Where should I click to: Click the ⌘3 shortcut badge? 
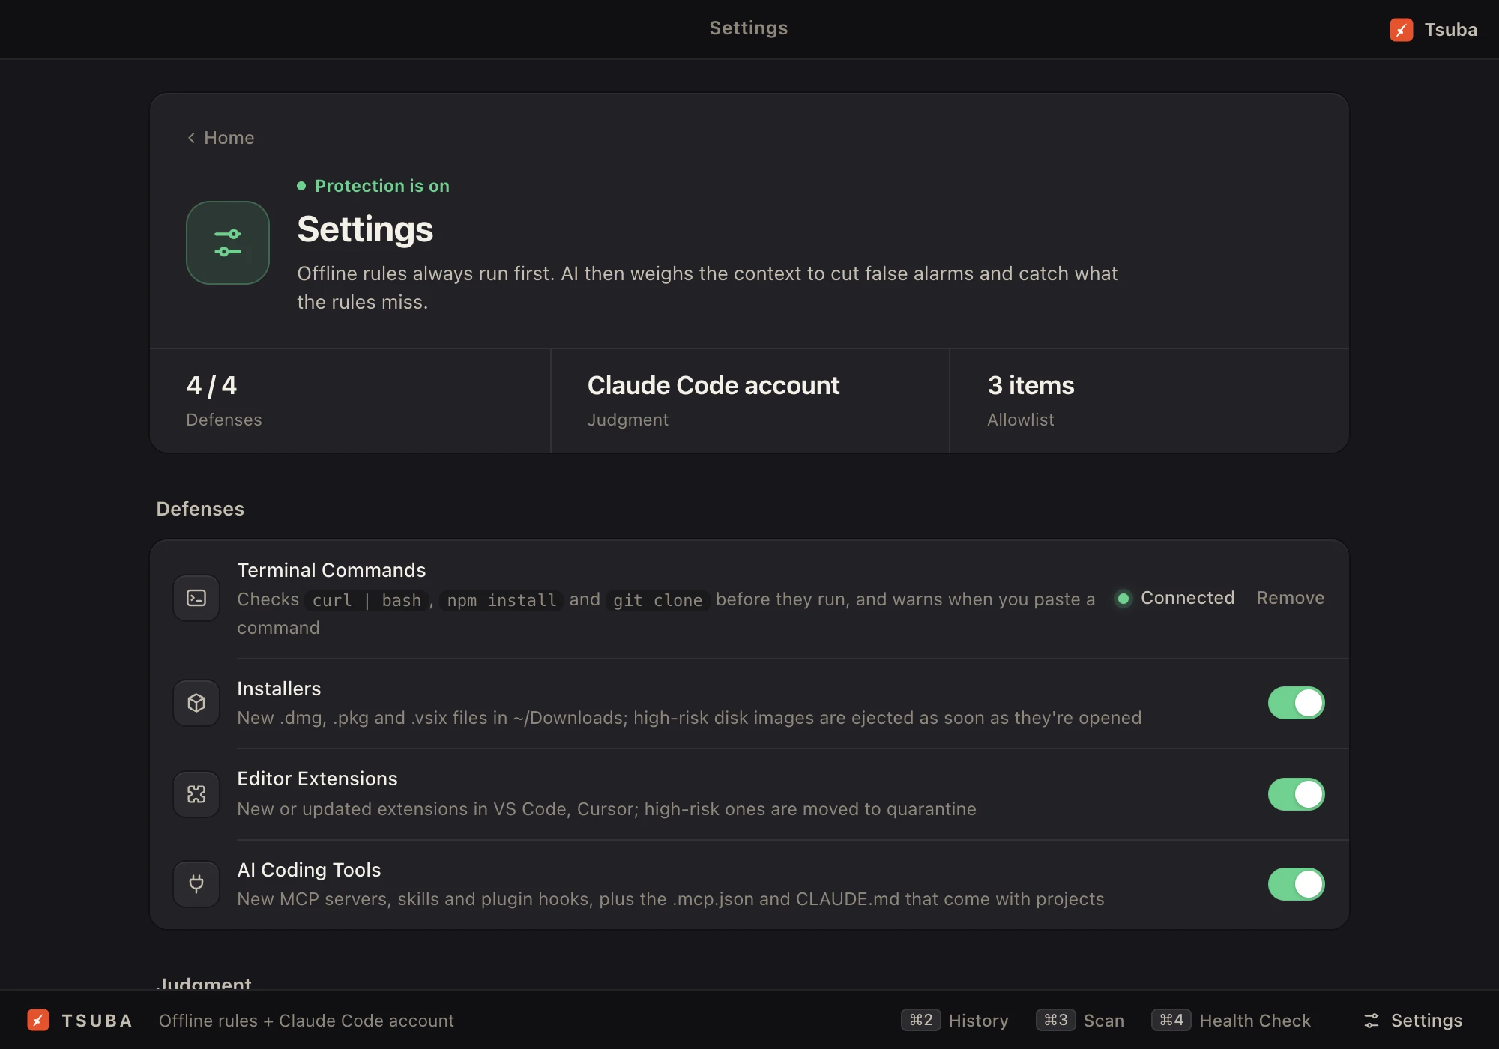tap(1055, 1020)
